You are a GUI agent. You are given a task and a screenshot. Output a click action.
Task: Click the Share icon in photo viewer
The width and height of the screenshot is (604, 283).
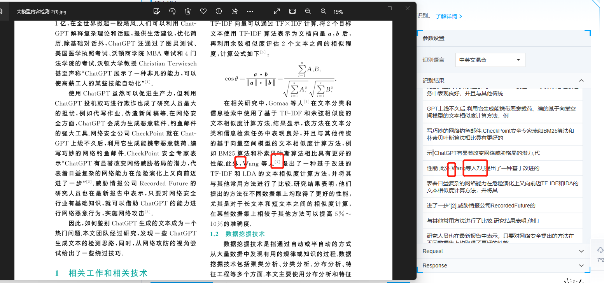235,11
